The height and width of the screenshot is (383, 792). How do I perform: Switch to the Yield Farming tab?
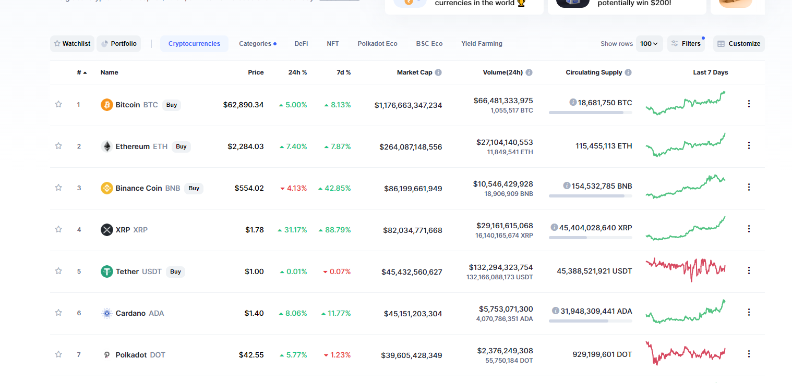[x=482, y=44]
